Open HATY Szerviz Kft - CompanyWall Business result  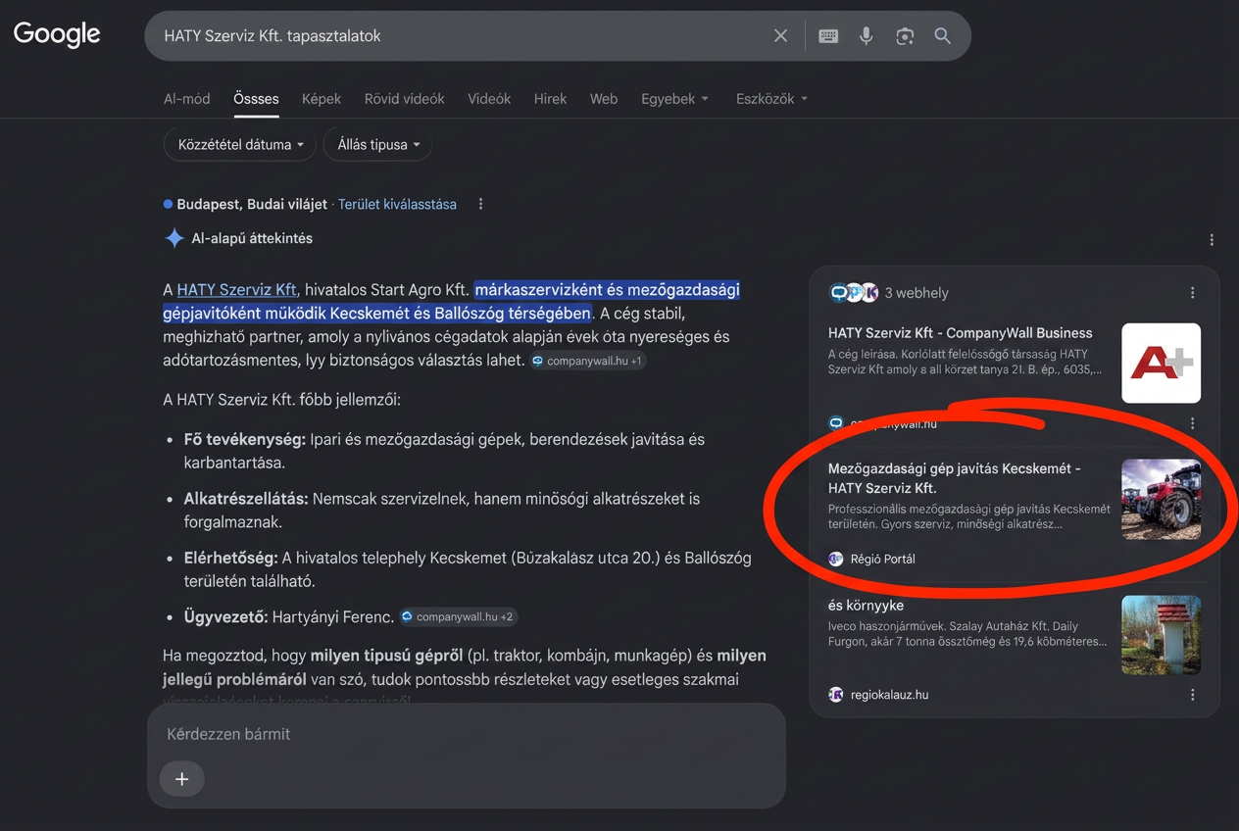click(x=960, y=333)
